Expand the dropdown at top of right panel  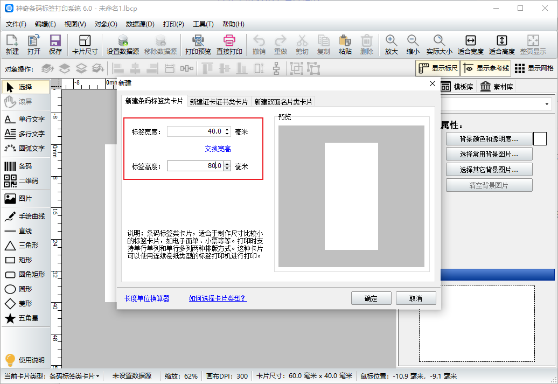(x=547, y=104)
